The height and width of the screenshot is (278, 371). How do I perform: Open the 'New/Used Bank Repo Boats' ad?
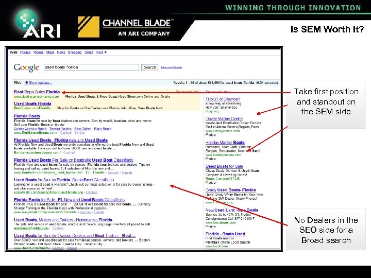coord(232,210)
